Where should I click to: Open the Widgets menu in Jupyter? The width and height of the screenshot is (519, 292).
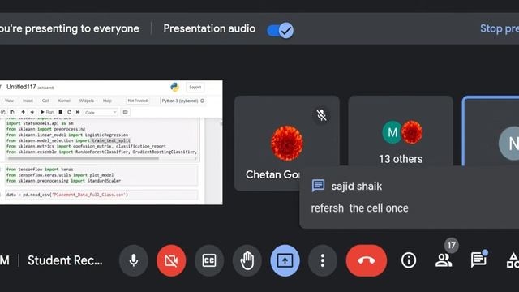tap(87, 101)
